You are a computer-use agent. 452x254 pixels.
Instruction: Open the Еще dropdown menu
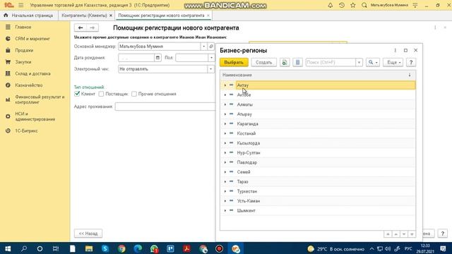[x=393, y=62]
